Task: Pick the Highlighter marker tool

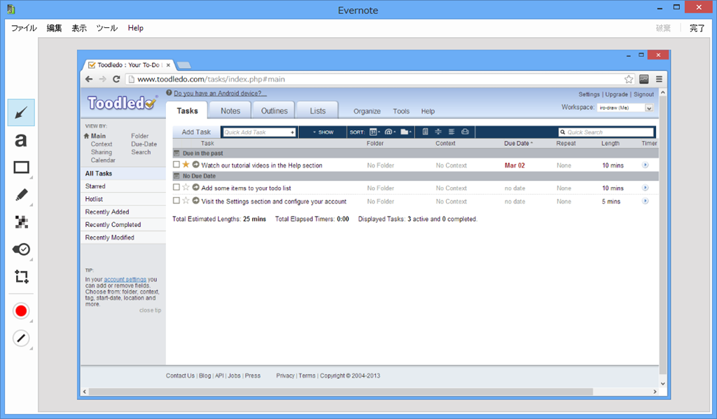Action: pos(21,195)
